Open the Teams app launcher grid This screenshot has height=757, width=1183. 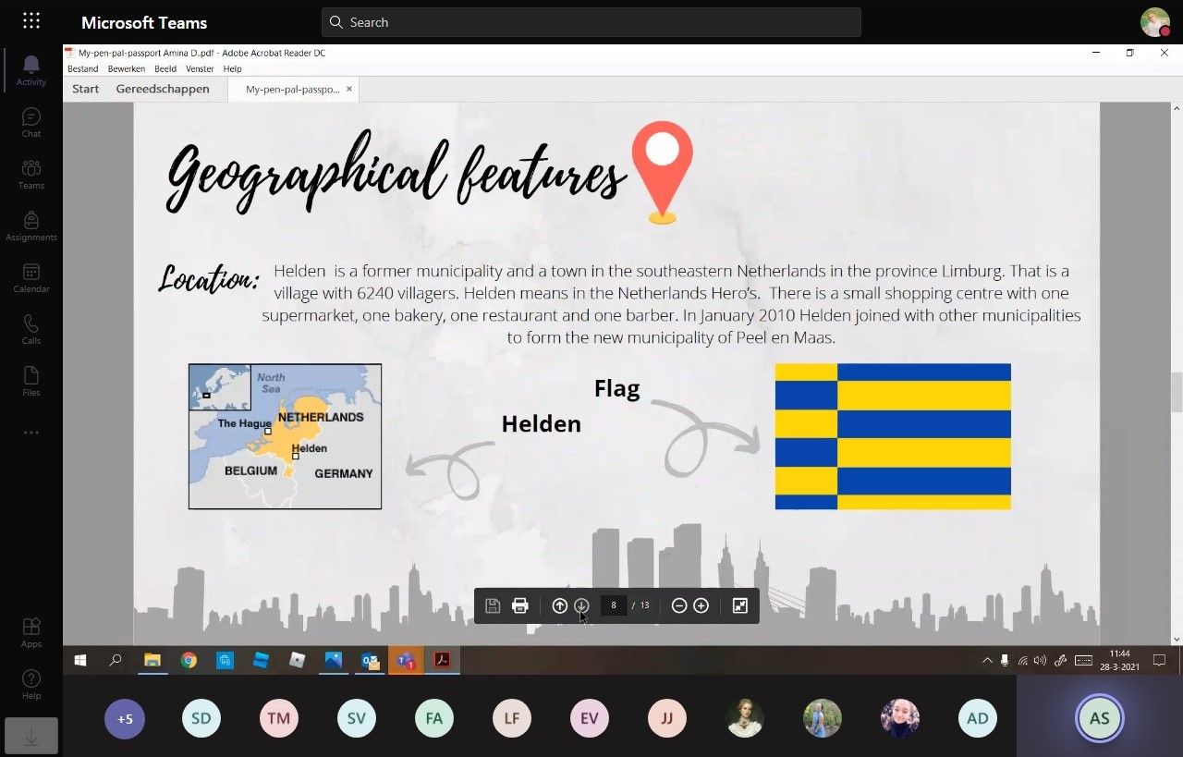point(30,21)
